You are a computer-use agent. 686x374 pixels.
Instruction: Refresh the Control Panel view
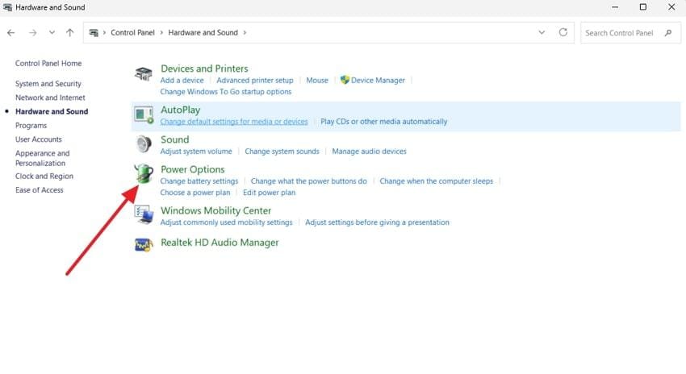click(563, 32)
